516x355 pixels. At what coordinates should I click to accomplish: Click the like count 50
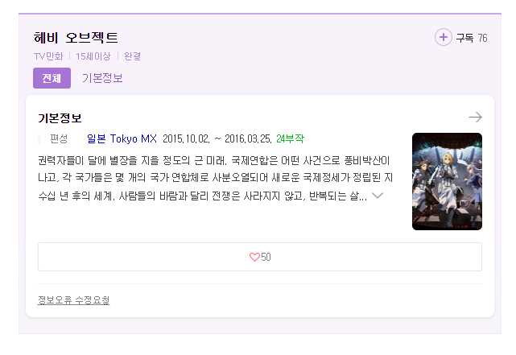coord(266,257)
